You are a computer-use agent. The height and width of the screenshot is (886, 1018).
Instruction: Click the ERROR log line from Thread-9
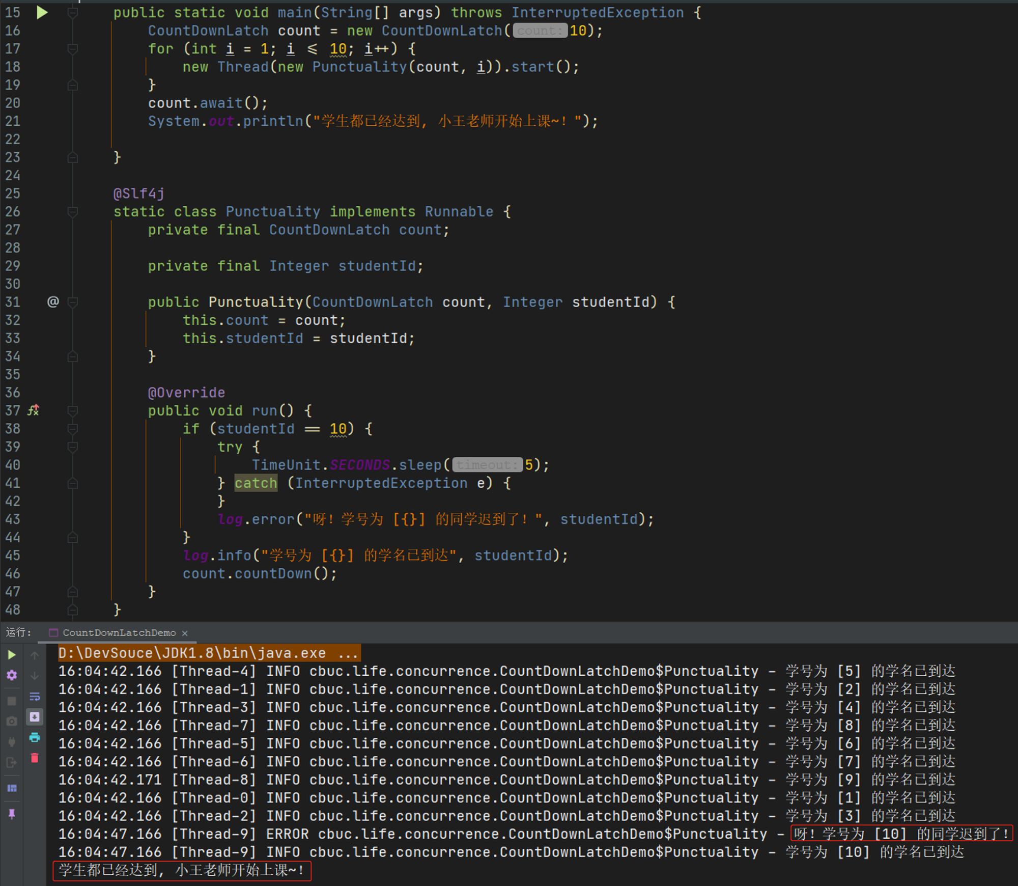point(534,834)
